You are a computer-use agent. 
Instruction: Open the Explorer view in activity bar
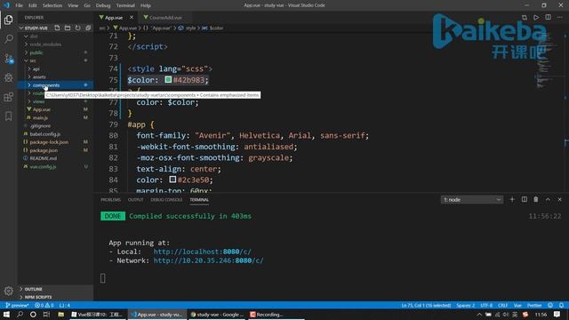(8, 20)
